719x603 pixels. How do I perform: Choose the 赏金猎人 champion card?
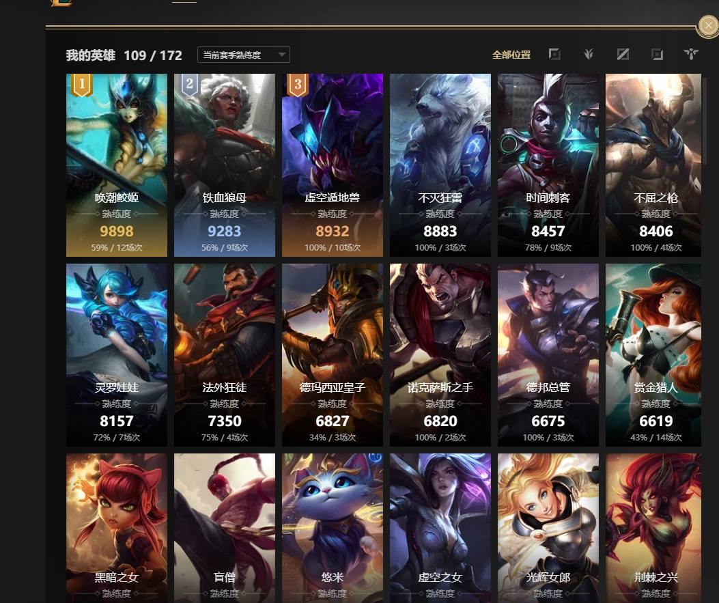tap(653, 355)
